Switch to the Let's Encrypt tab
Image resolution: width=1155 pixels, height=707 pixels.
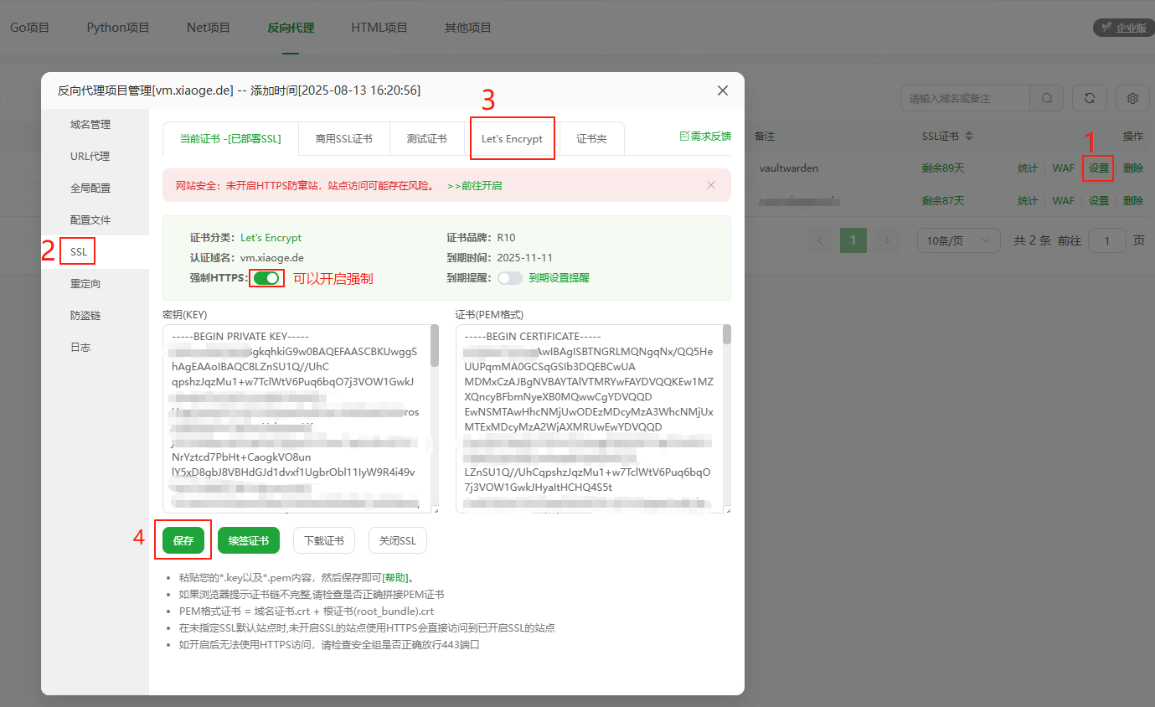[512, 138]
